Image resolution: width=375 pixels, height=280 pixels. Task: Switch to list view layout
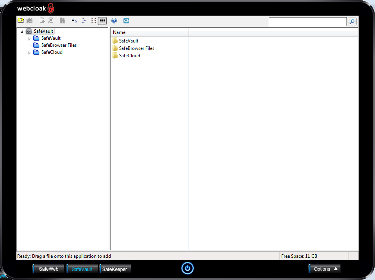pos(93,21)
